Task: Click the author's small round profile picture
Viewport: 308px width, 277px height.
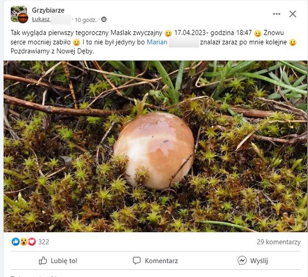Action: coord(23,18)
